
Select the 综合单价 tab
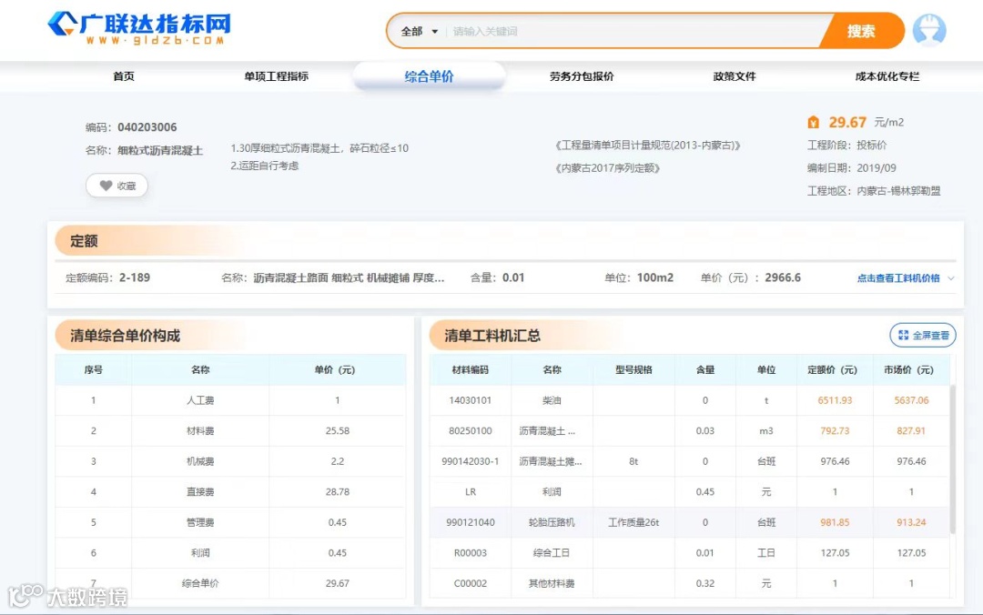click(x=429, y=76)
